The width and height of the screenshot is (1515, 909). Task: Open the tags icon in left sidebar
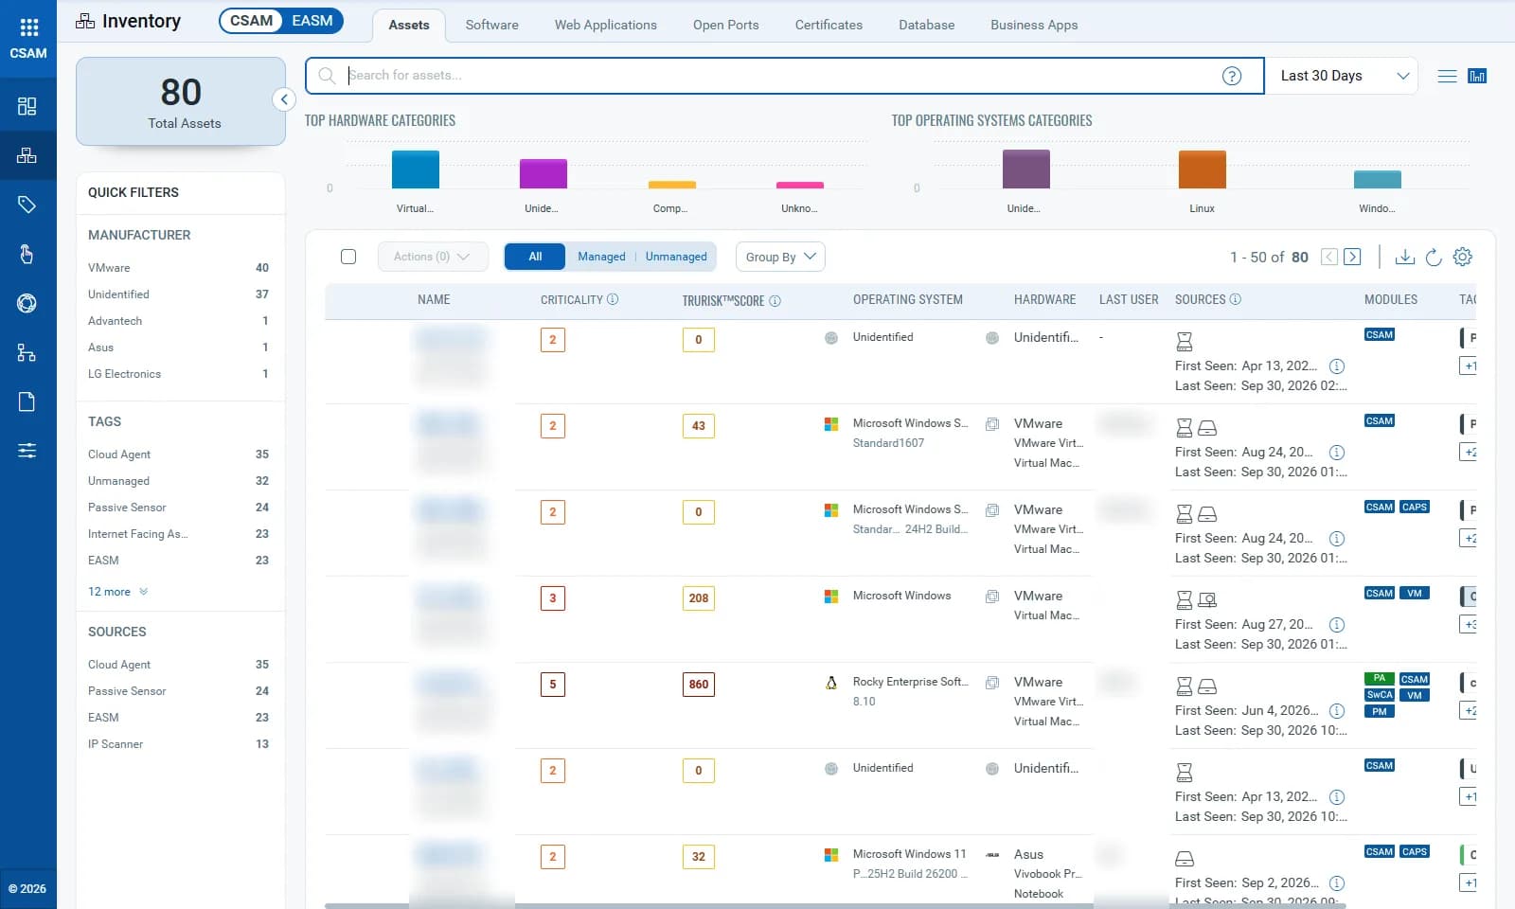point(27,205)
